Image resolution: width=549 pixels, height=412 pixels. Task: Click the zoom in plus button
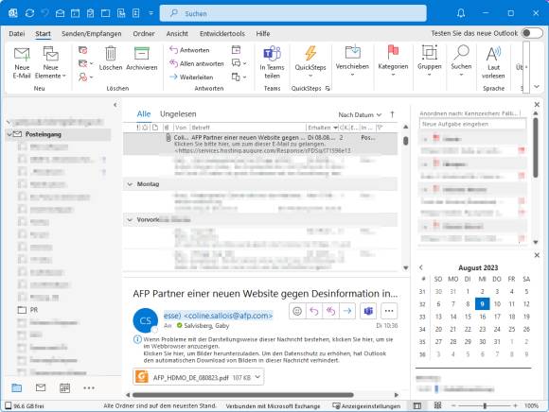coord(515,405)
